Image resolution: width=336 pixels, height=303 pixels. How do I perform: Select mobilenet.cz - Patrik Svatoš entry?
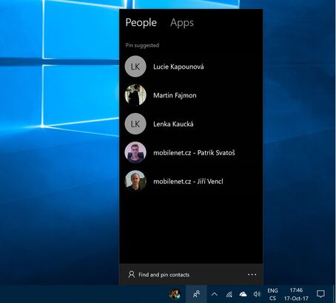(x=194, y=153)
